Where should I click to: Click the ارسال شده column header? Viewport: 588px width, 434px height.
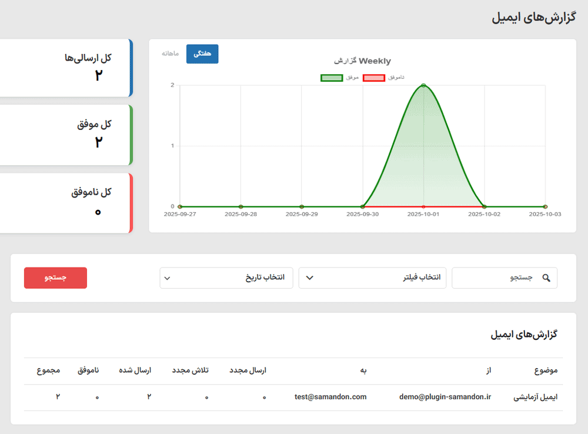tap(135, 370)
